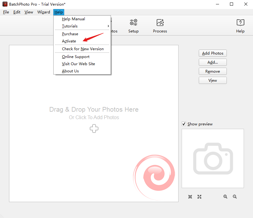Expand the Tutorials submenu arrow
Image resolution: width=253 pixels, height=218 pixels.
(108, 26)
